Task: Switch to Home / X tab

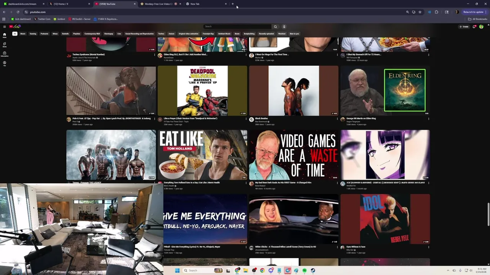Action: click(69, 4)
